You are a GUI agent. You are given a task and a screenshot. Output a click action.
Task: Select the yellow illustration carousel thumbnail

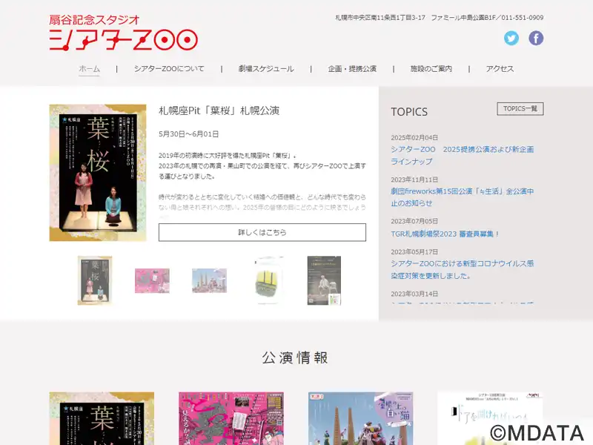click(x=268, y=280)
